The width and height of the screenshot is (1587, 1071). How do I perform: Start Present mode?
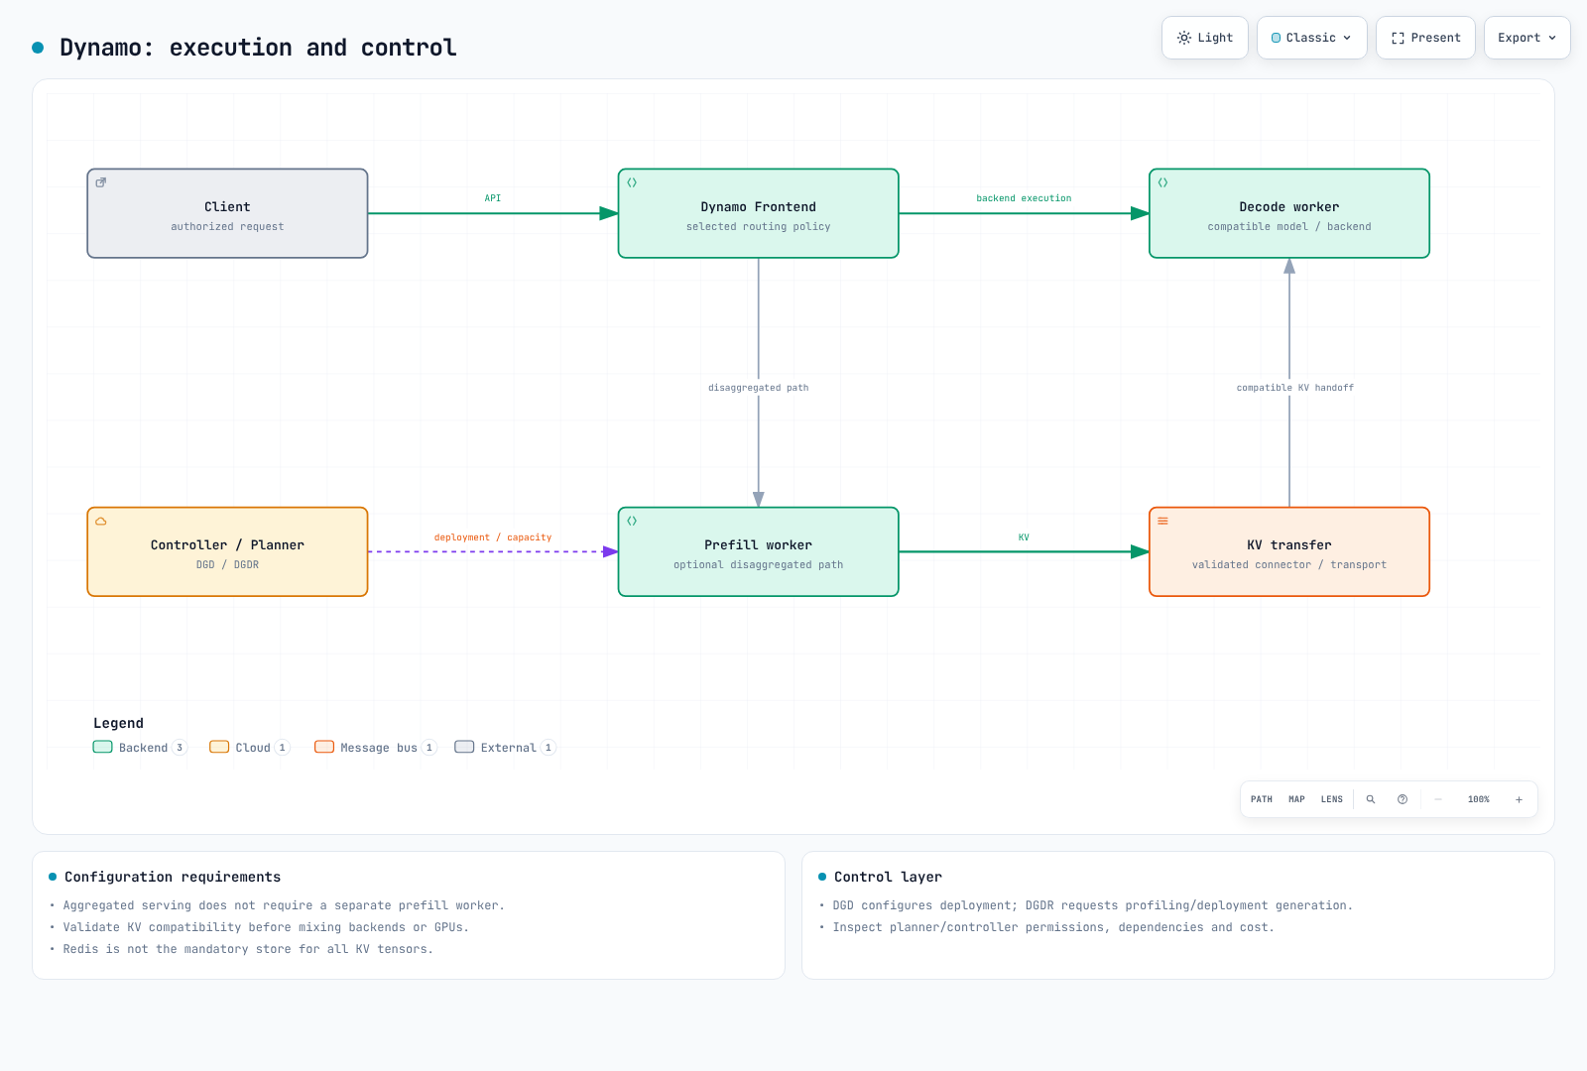[x=1425, y=38]
